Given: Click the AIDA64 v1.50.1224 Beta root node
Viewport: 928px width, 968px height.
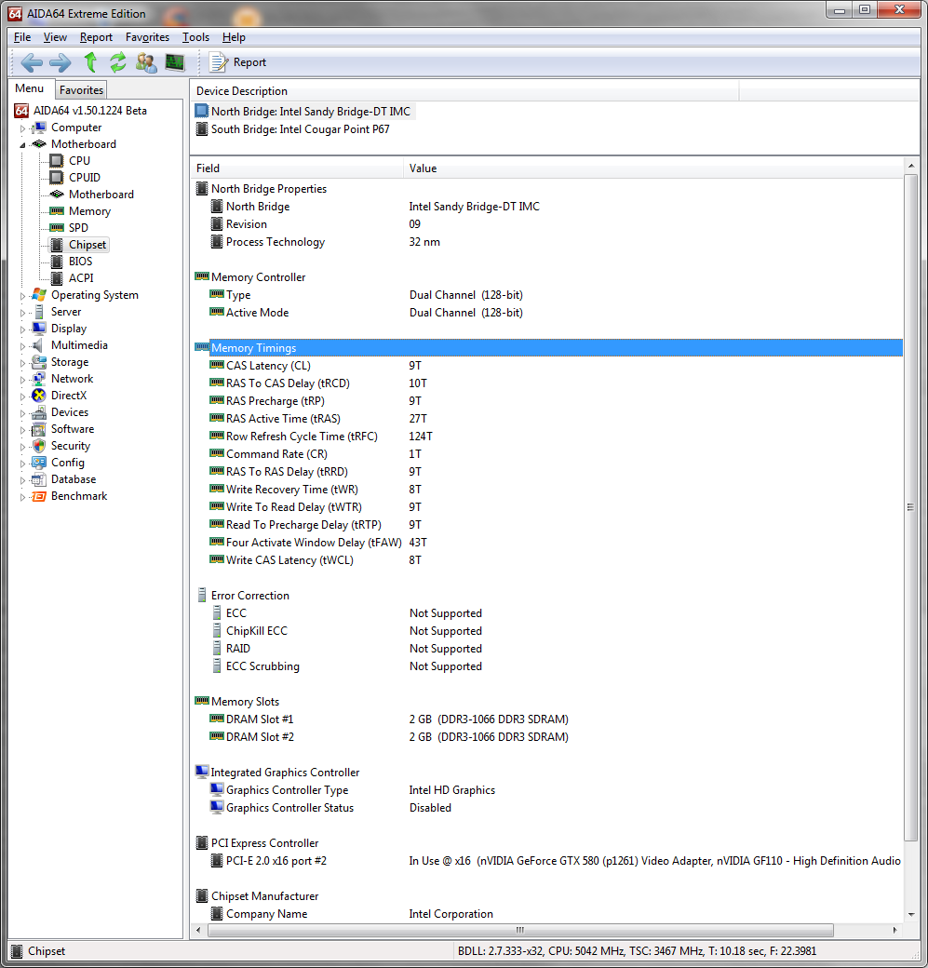Looking at the screenshot, I should point(89,111).
